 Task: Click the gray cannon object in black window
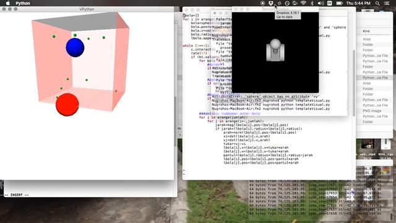[x=275, y=50]
